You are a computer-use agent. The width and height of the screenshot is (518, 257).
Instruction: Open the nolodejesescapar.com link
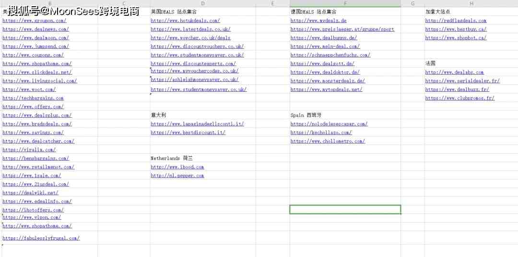[x=329, y=124]
